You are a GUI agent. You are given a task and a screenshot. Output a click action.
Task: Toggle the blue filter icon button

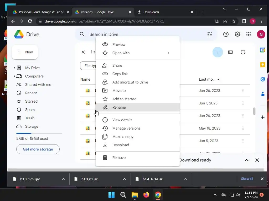[x=218, y=52]
